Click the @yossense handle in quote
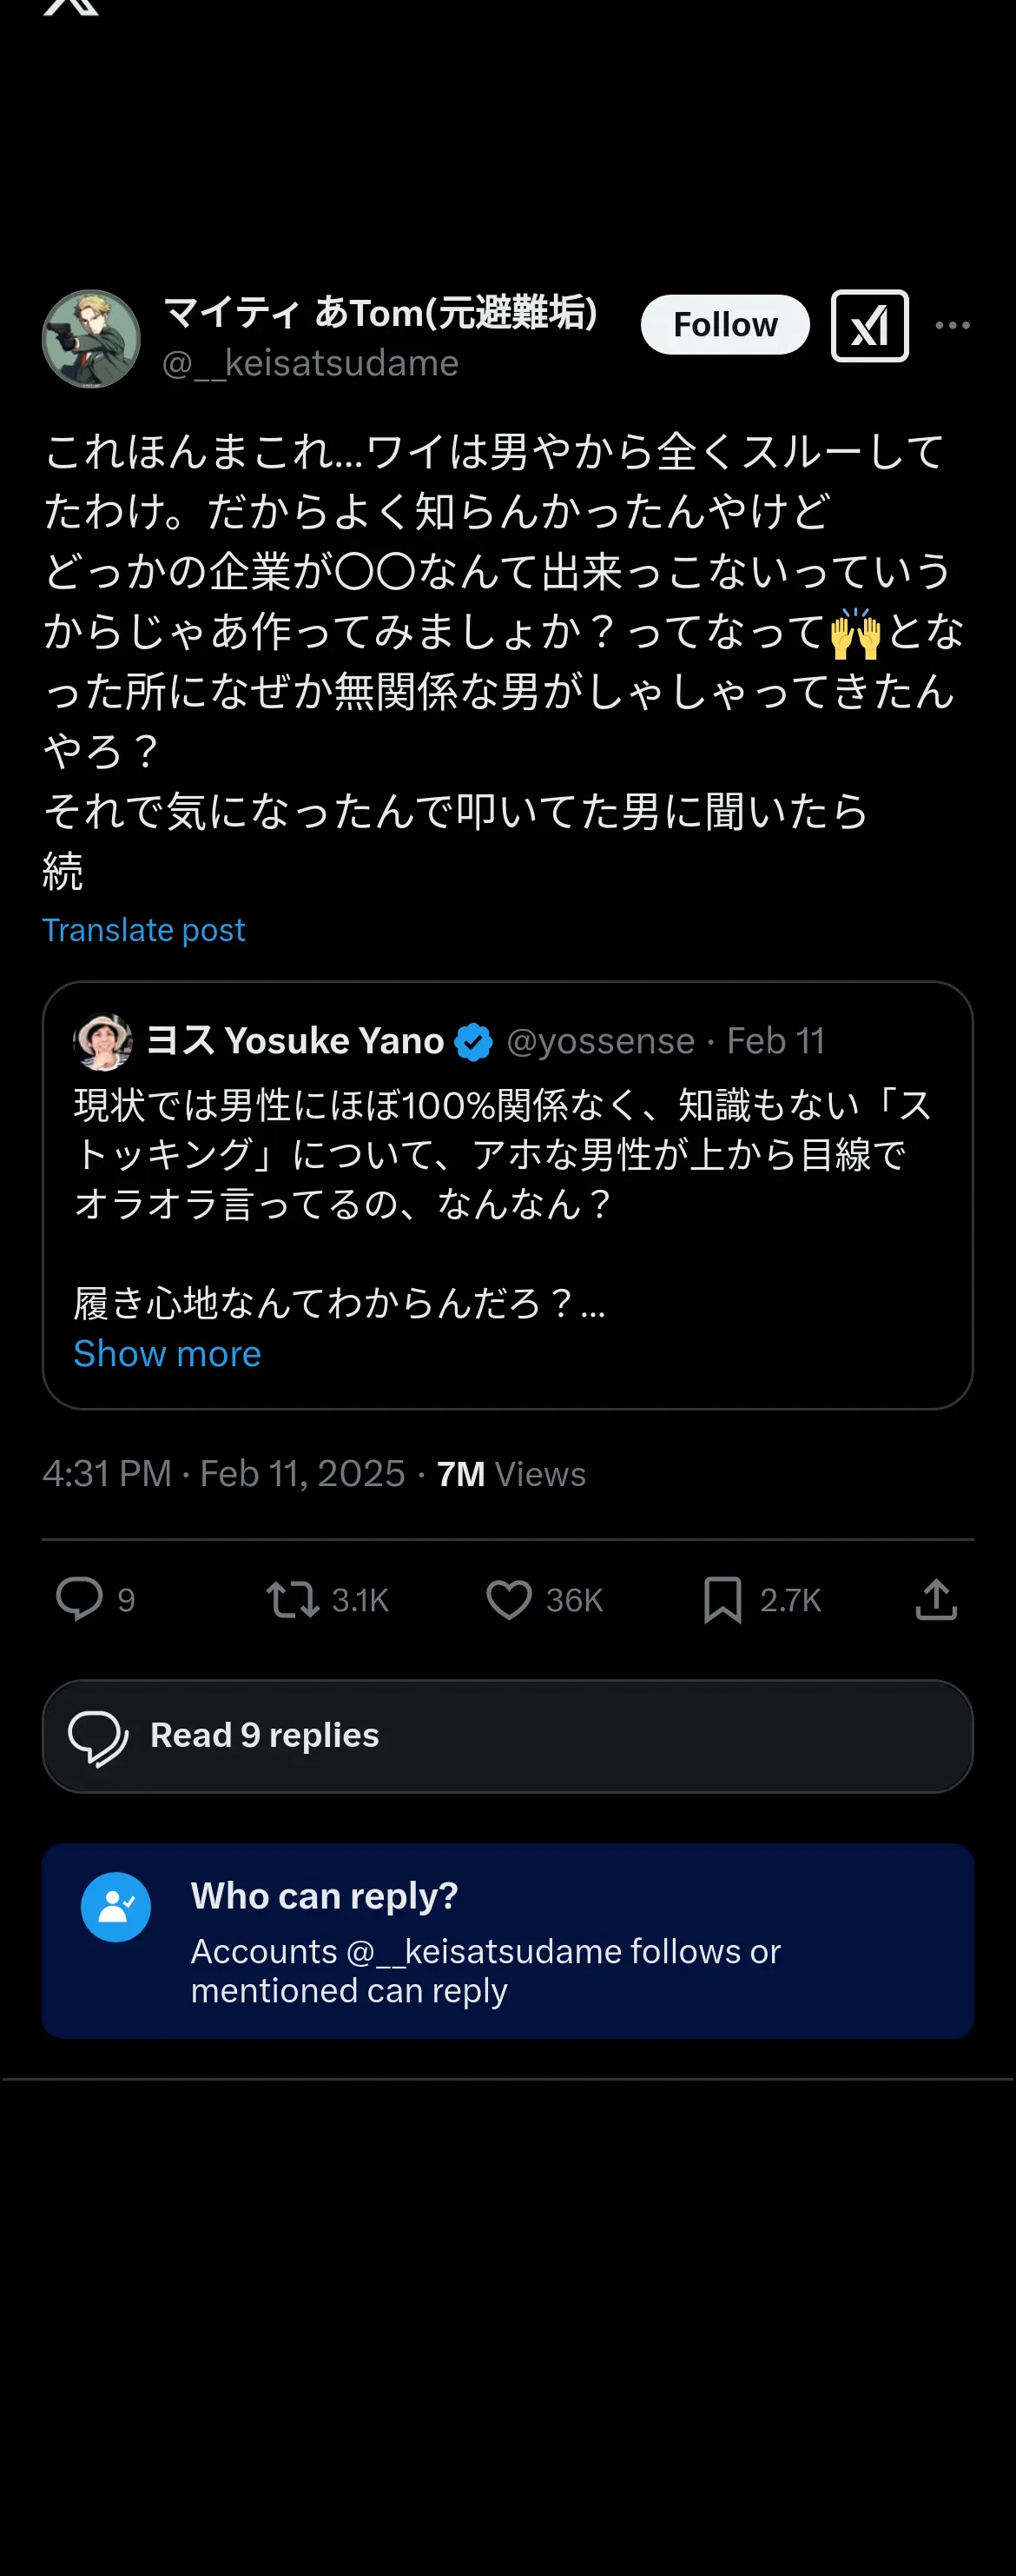This screenshot has width=1016, height=2576. click(600, 1041)
